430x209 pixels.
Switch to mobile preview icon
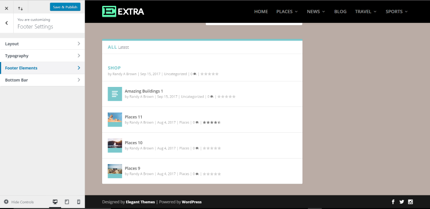point(79,202)
